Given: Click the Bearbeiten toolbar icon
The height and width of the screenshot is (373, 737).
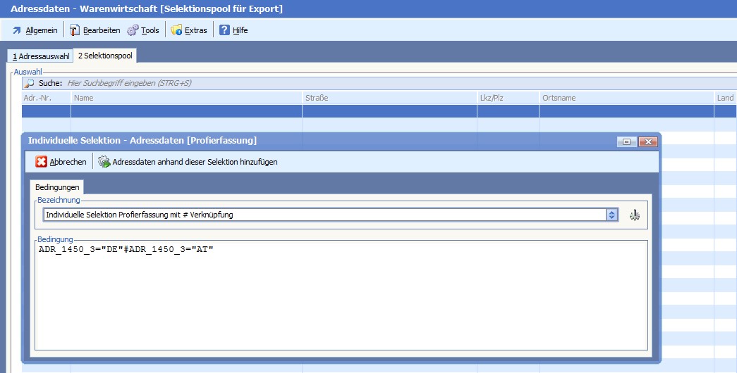Looking at the screenshot, I should point(75,30).
